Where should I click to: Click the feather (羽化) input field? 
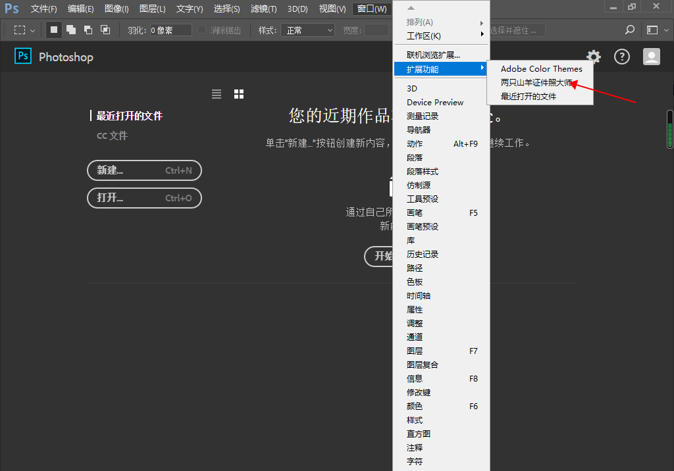pyautogui.click(x=170, y=30)
